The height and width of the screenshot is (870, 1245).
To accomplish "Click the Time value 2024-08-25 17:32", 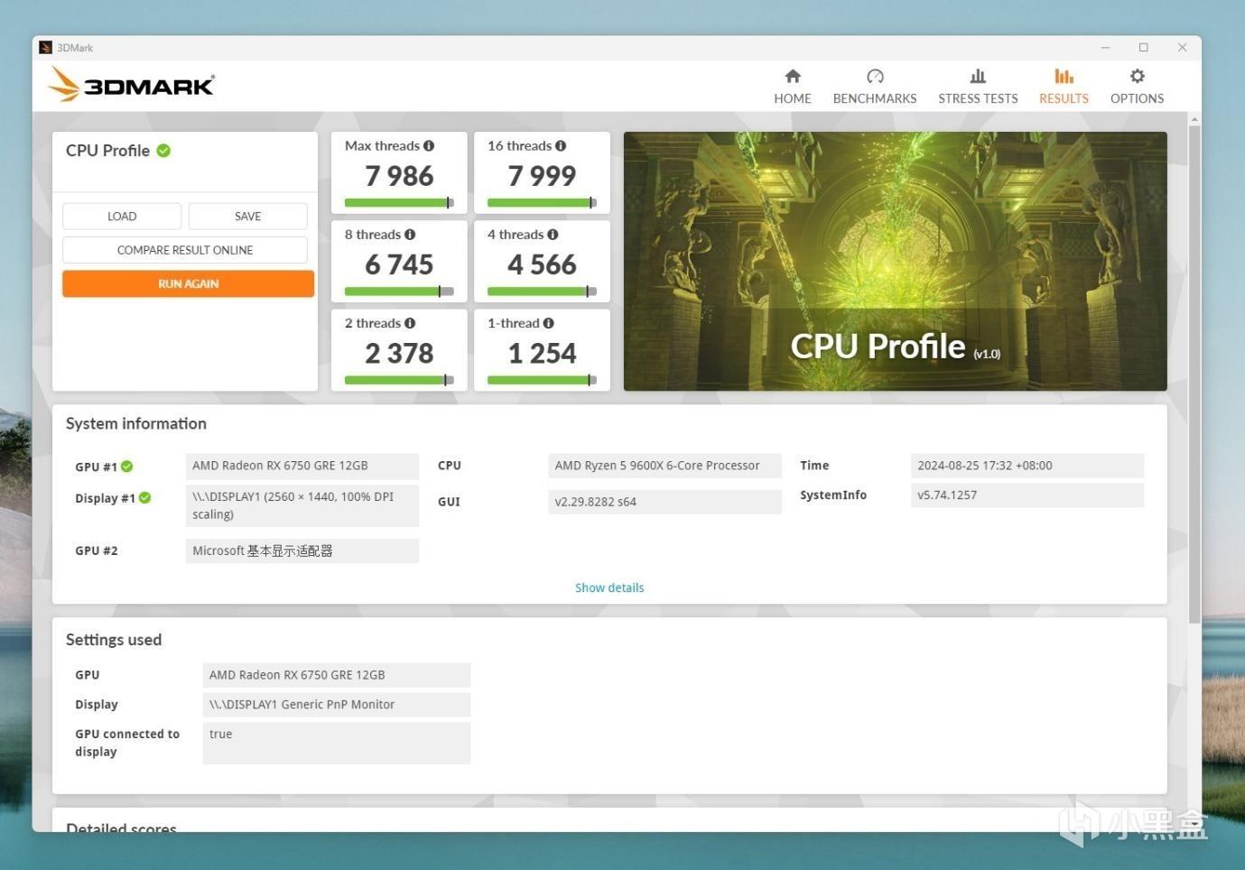I will coord(1027,466).
